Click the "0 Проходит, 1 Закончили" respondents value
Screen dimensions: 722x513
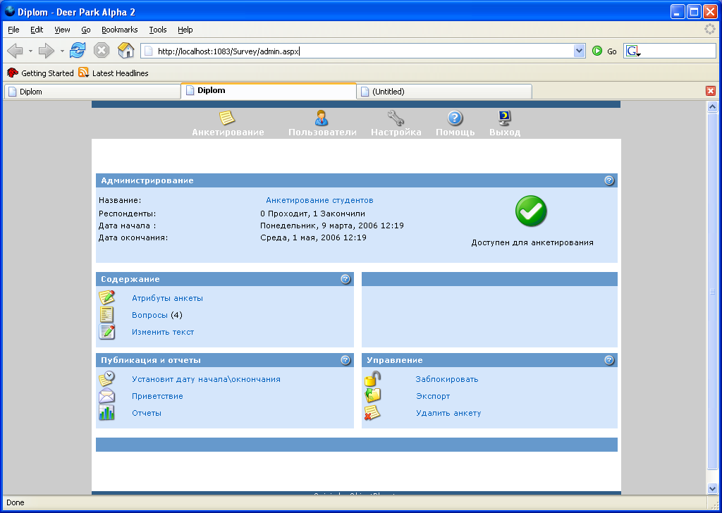[312, 214]
